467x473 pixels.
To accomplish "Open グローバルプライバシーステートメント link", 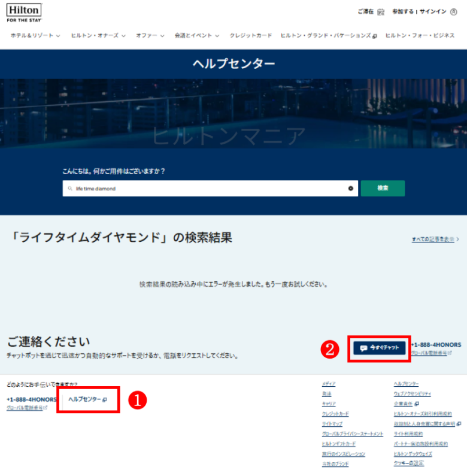I will 353,434.
